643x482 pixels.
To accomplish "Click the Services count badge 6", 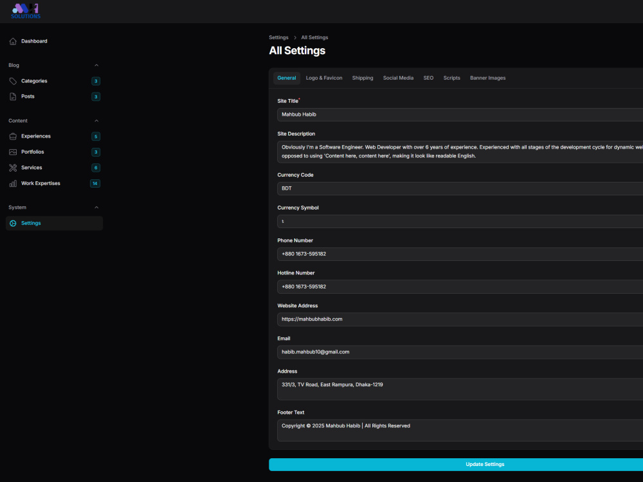I will pyautogui.click(x=96, y=168).
